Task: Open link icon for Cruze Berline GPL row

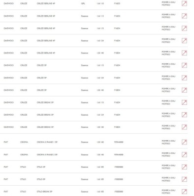Action: [x=184, y=3]
